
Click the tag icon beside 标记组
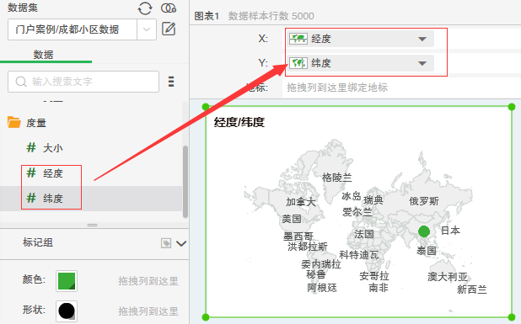pyautogui.click(x=166, y=243)
